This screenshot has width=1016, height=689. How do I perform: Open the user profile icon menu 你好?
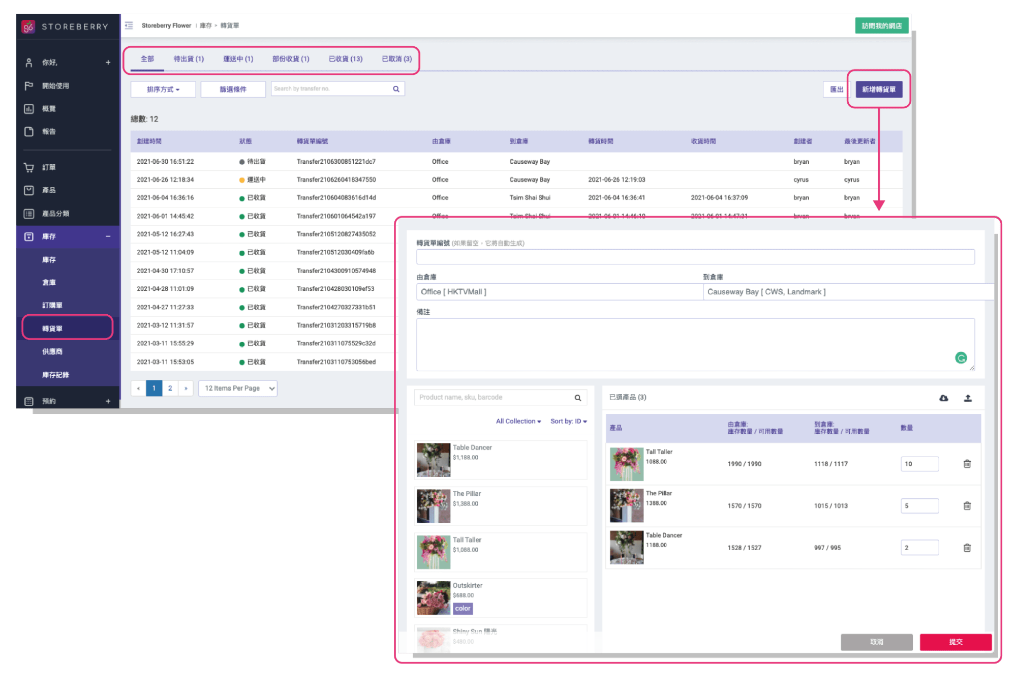click(x=29, y=63)
